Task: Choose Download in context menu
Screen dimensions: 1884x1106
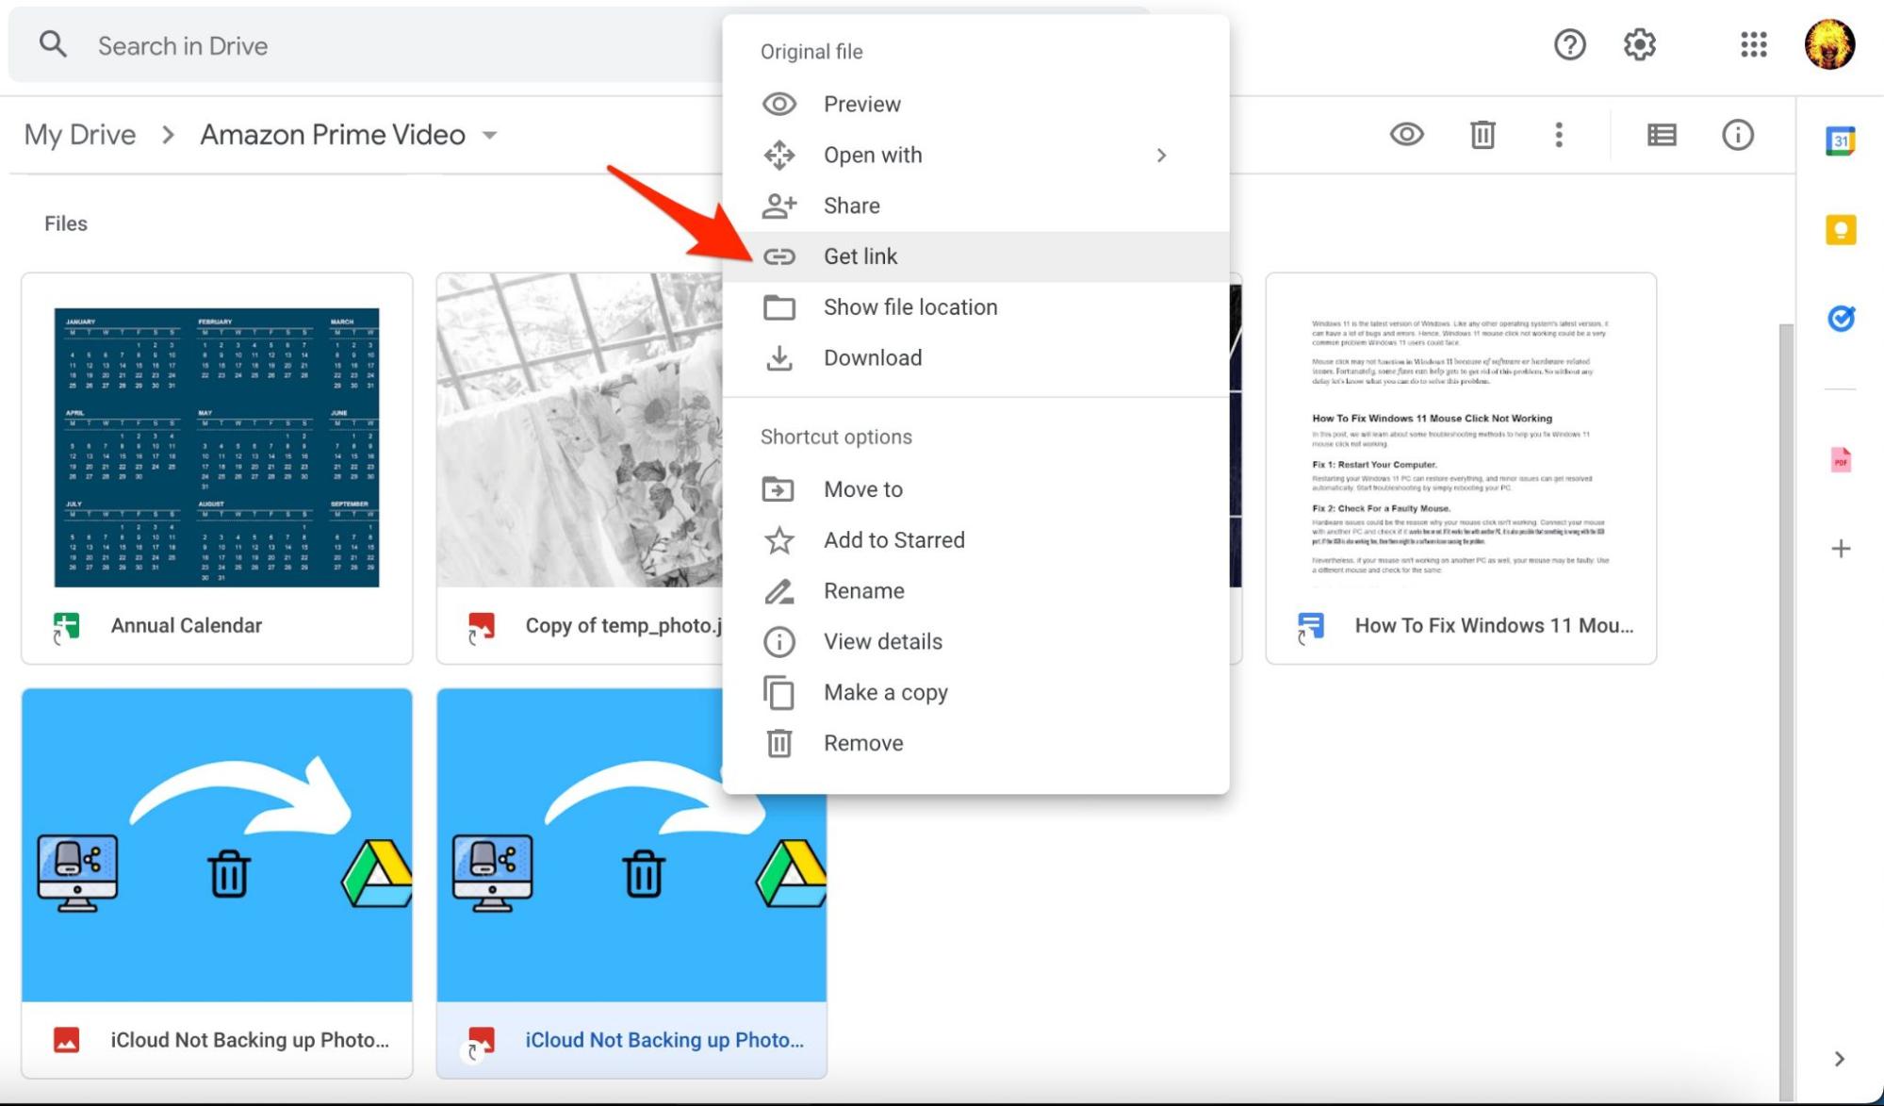Action: [x=872, y=358]
